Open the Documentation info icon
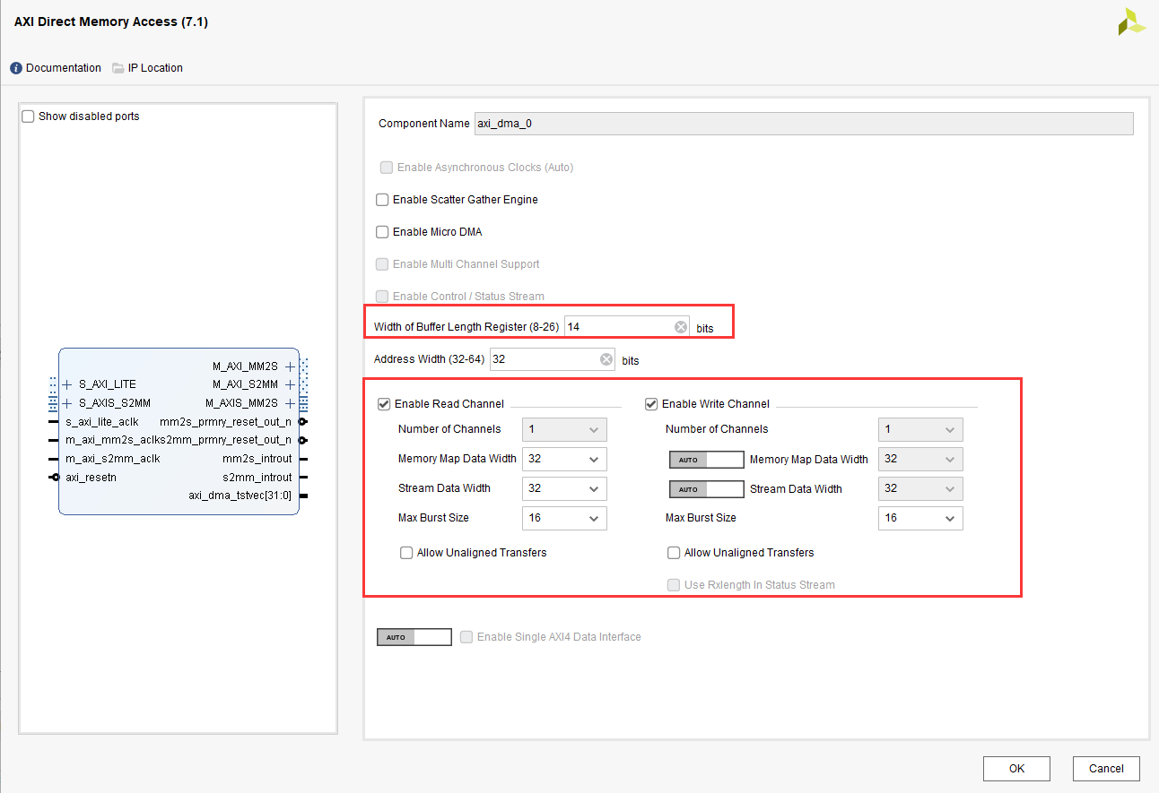Screen dimensions: 1159x793 (16, 68)
